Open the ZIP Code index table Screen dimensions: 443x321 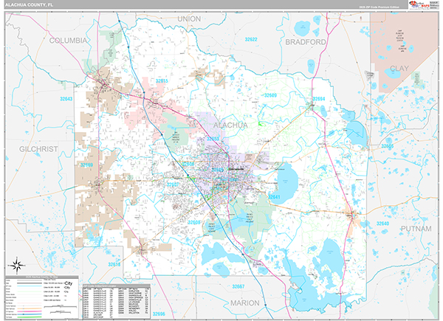(117, 300)
